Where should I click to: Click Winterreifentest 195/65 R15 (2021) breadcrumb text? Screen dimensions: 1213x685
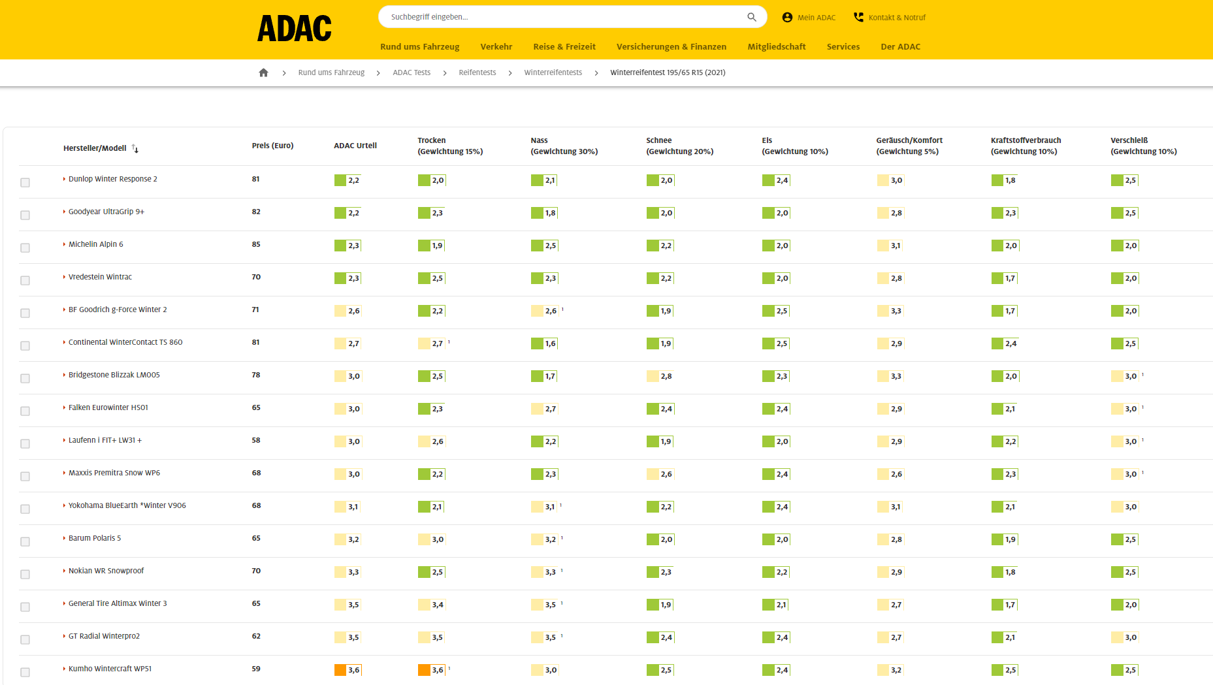(x=668, y=72)
